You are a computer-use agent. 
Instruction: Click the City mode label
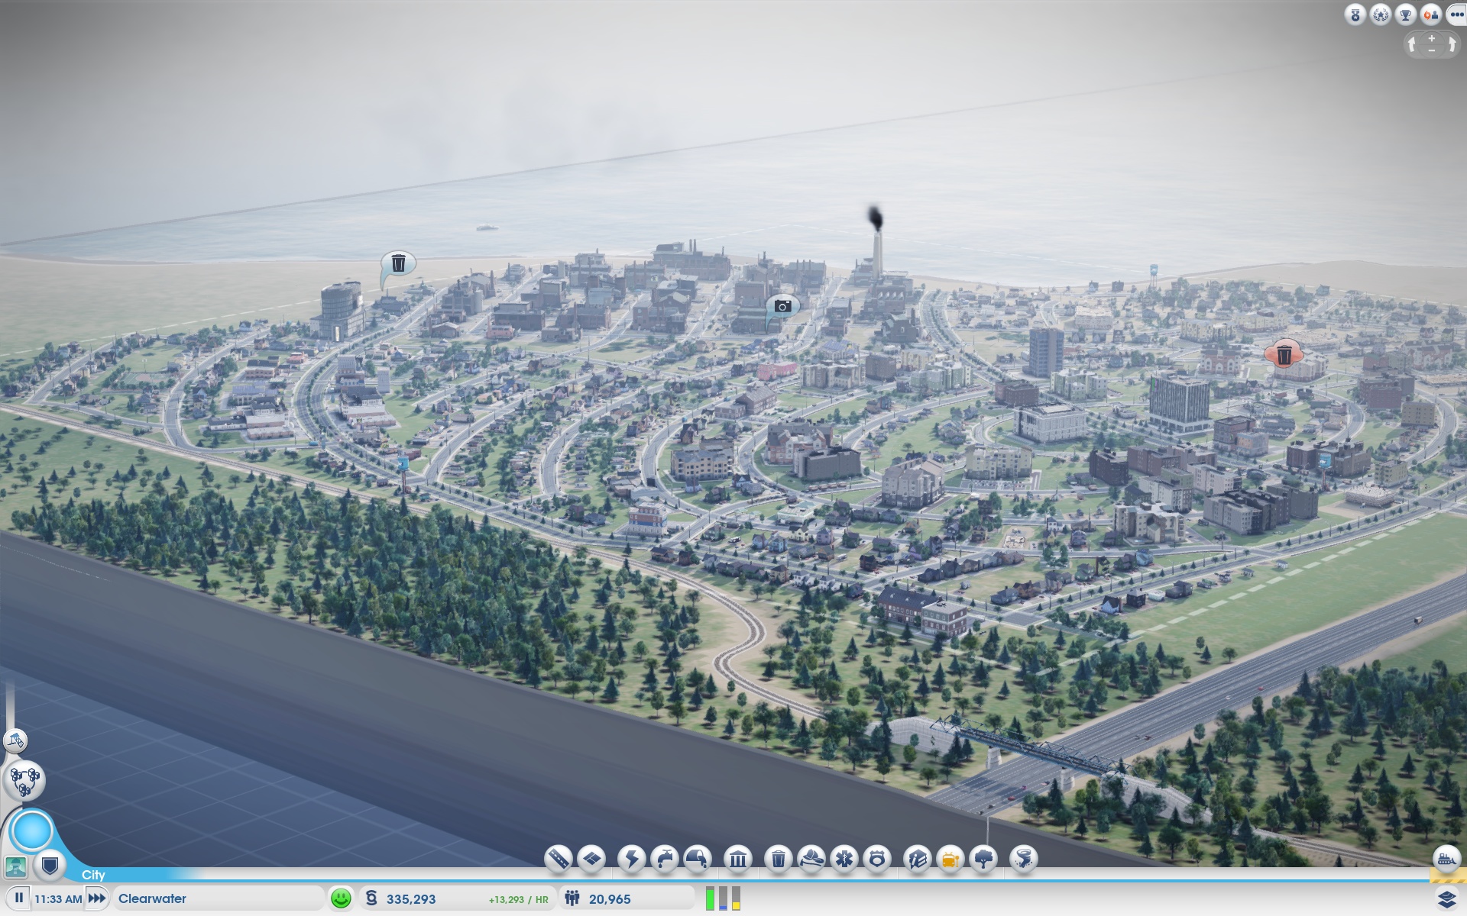pyautogui.click(x=93, y=875)
